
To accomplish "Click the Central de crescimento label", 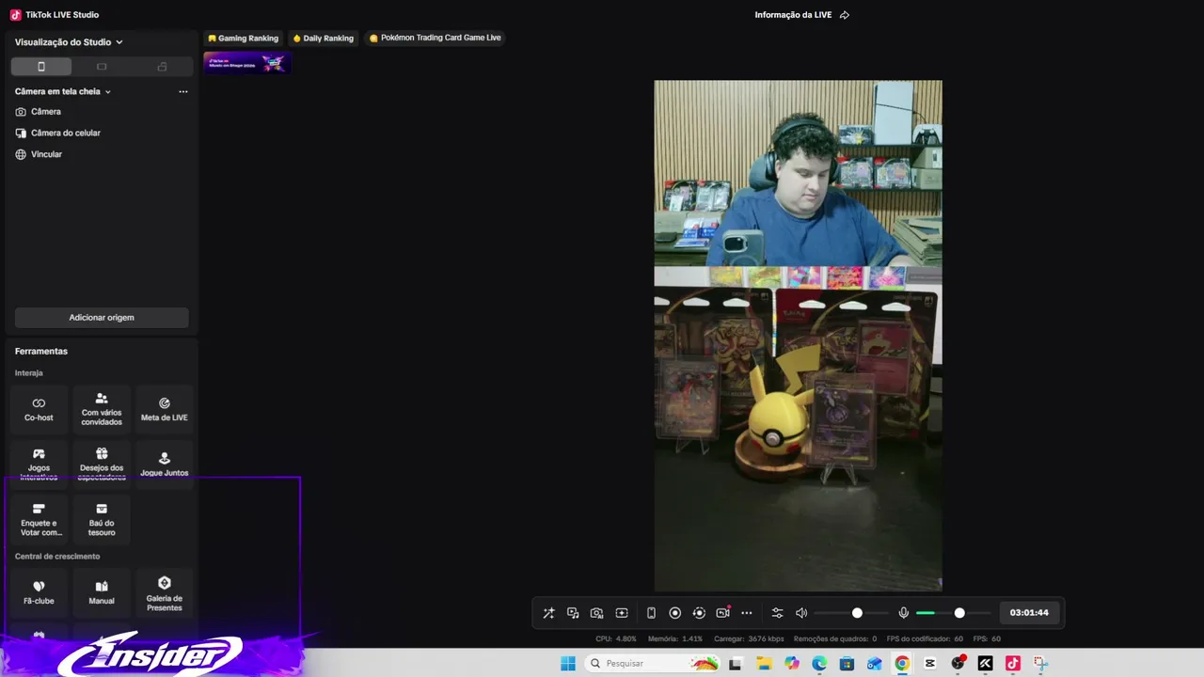I will pyautogui.click(x=57, y=557).
